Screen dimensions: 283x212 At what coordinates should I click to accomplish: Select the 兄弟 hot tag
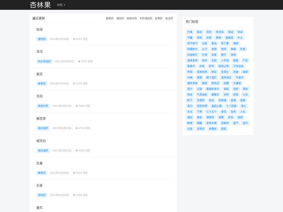click(190, 129)
